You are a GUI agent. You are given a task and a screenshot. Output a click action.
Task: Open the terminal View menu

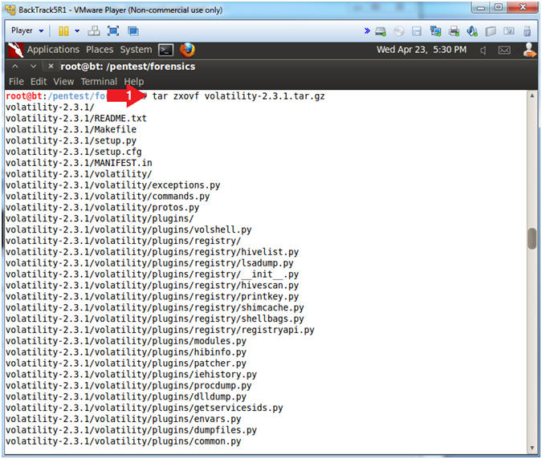click(x=63, y=82)
